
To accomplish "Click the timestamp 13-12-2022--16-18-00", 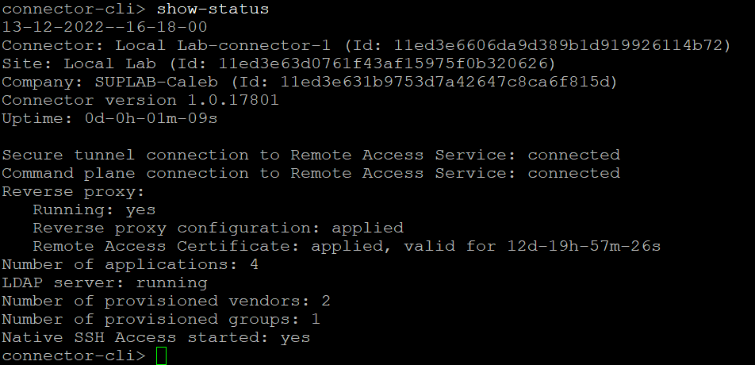I will coord(105,27).
